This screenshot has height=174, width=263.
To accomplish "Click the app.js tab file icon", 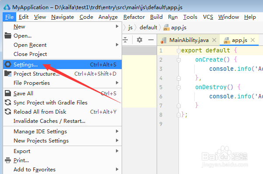I will [x=227, y=40].
